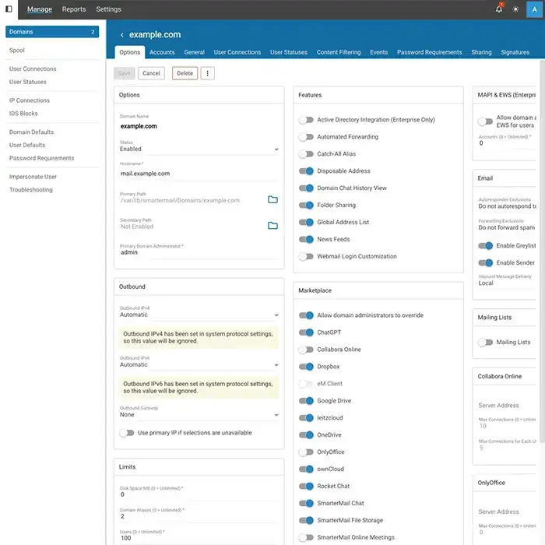Switch to the General tab
545x545 pixels.
click(x=195, y=52)
